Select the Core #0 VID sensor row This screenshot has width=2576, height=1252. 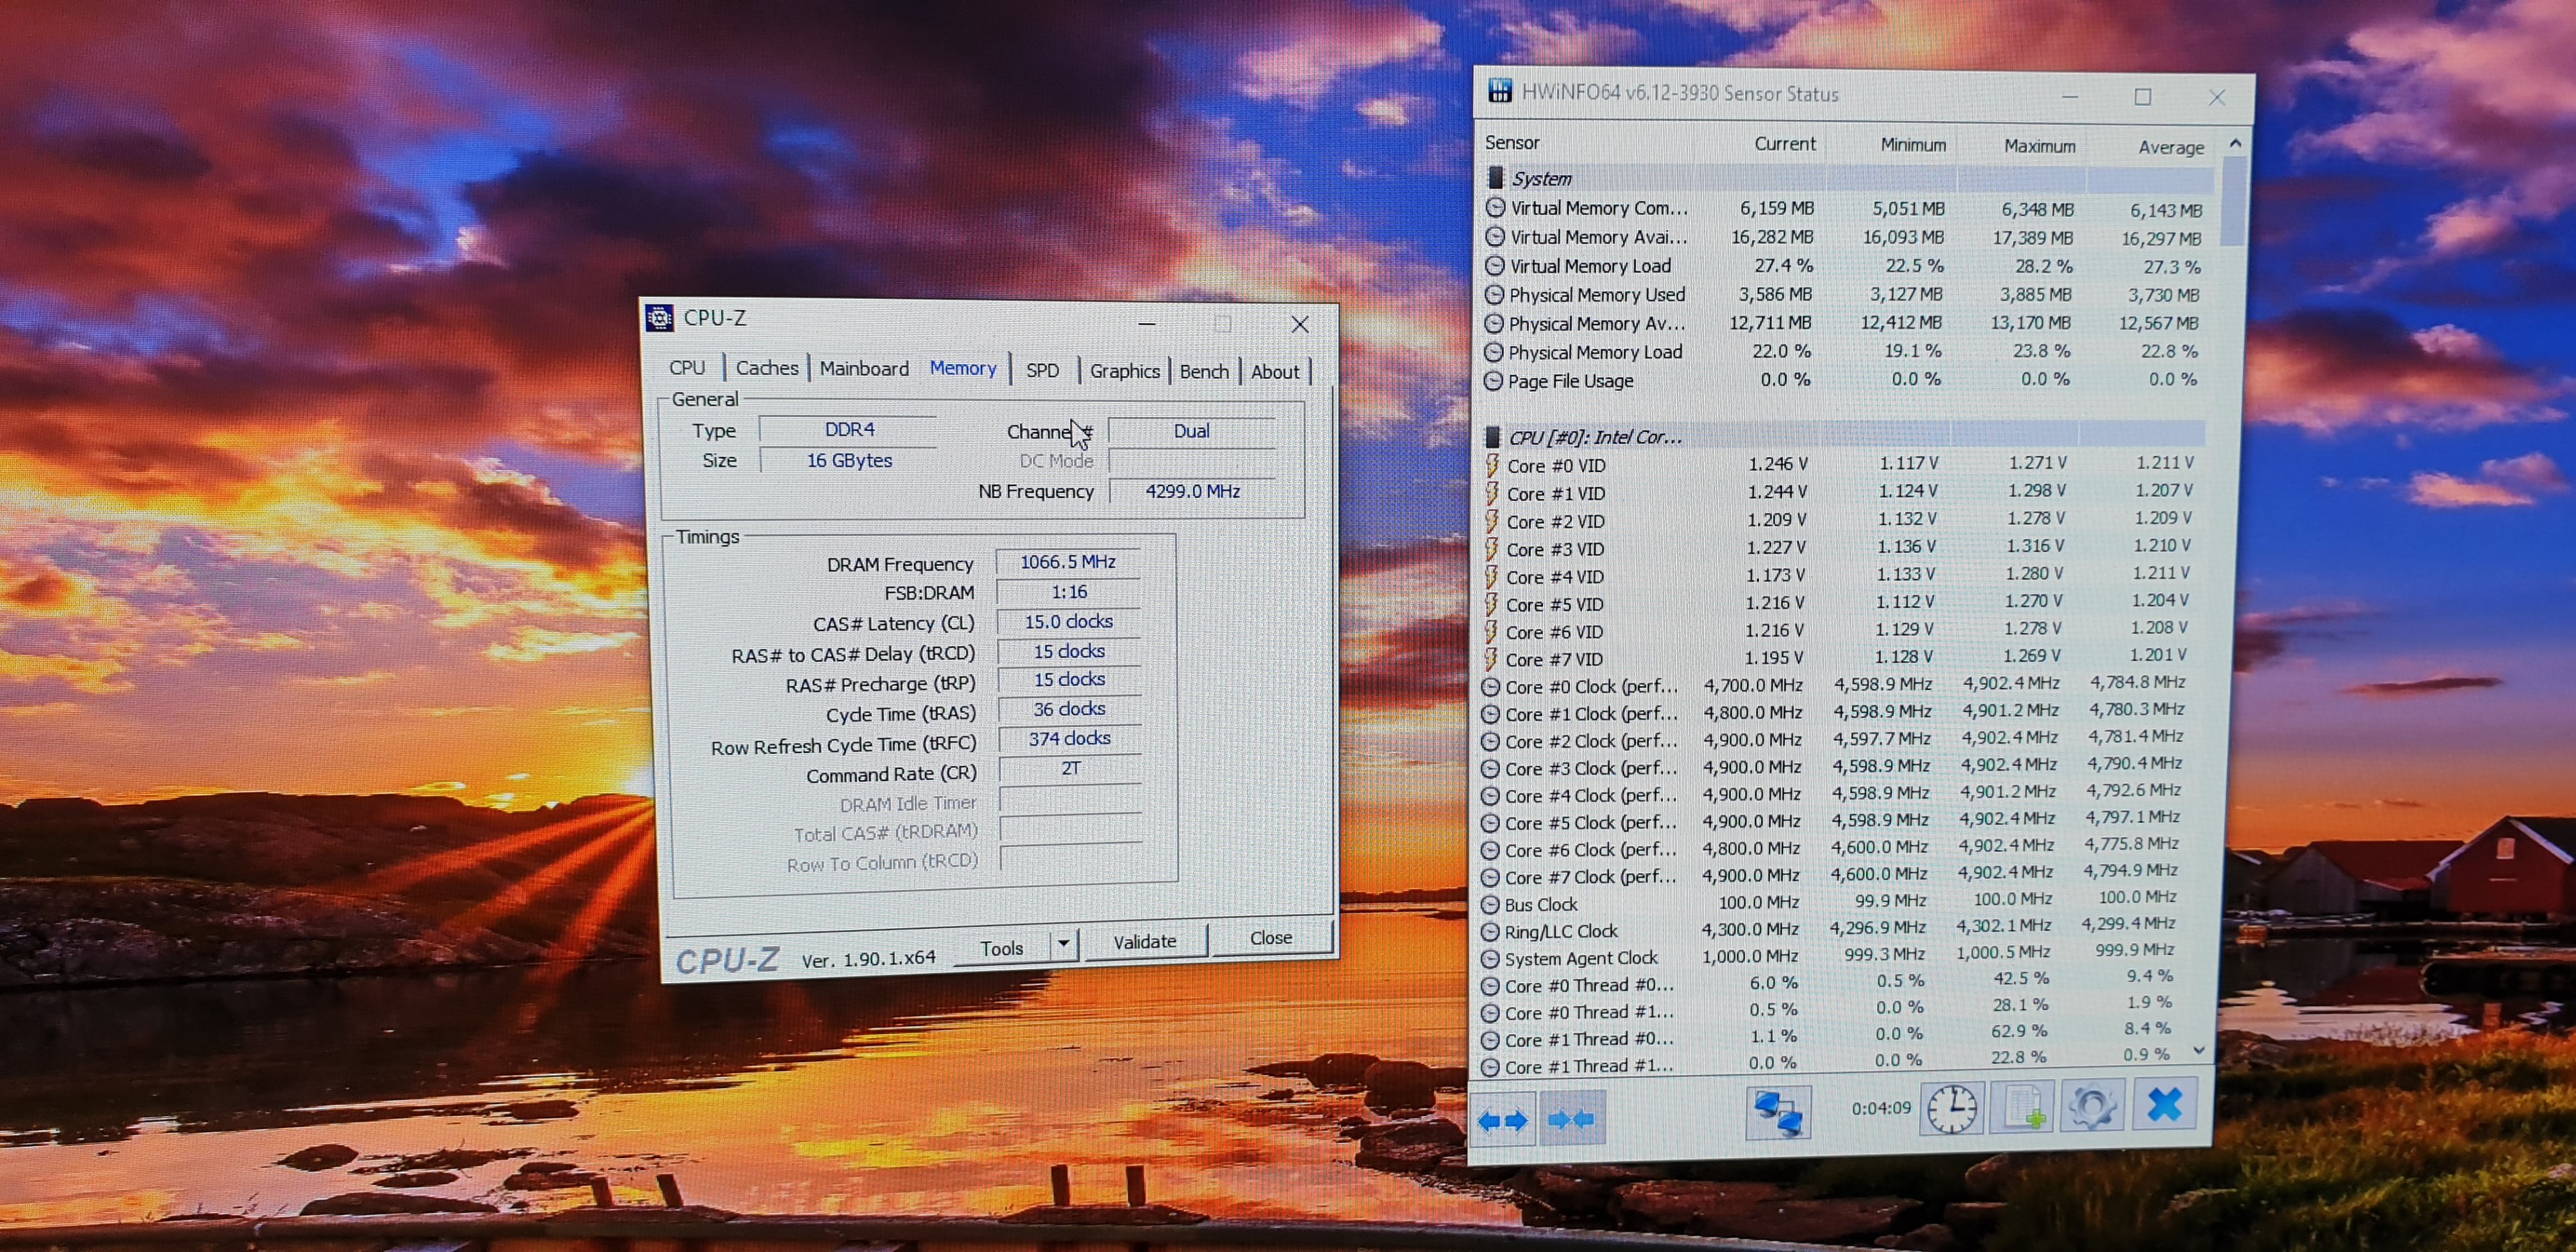click(x=1556, y=465)
